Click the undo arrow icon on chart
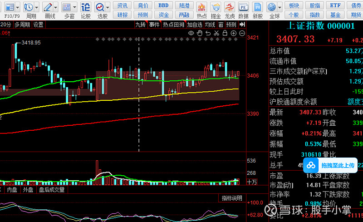The width and height of the screenshot is (363, 222). point(208,34)
